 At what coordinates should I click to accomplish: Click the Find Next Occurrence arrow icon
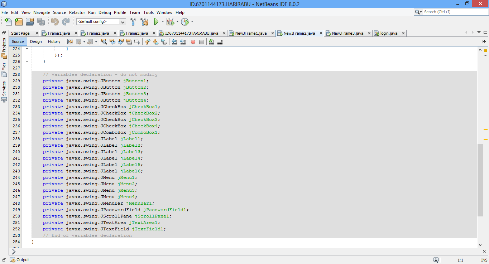(x=121, y=42)
